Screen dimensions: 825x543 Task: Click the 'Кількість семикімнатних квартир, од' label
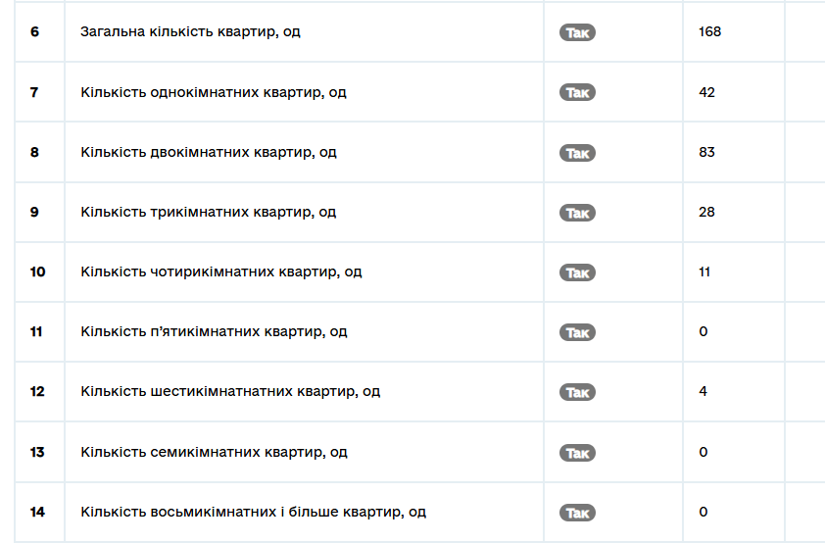point(214,452)
